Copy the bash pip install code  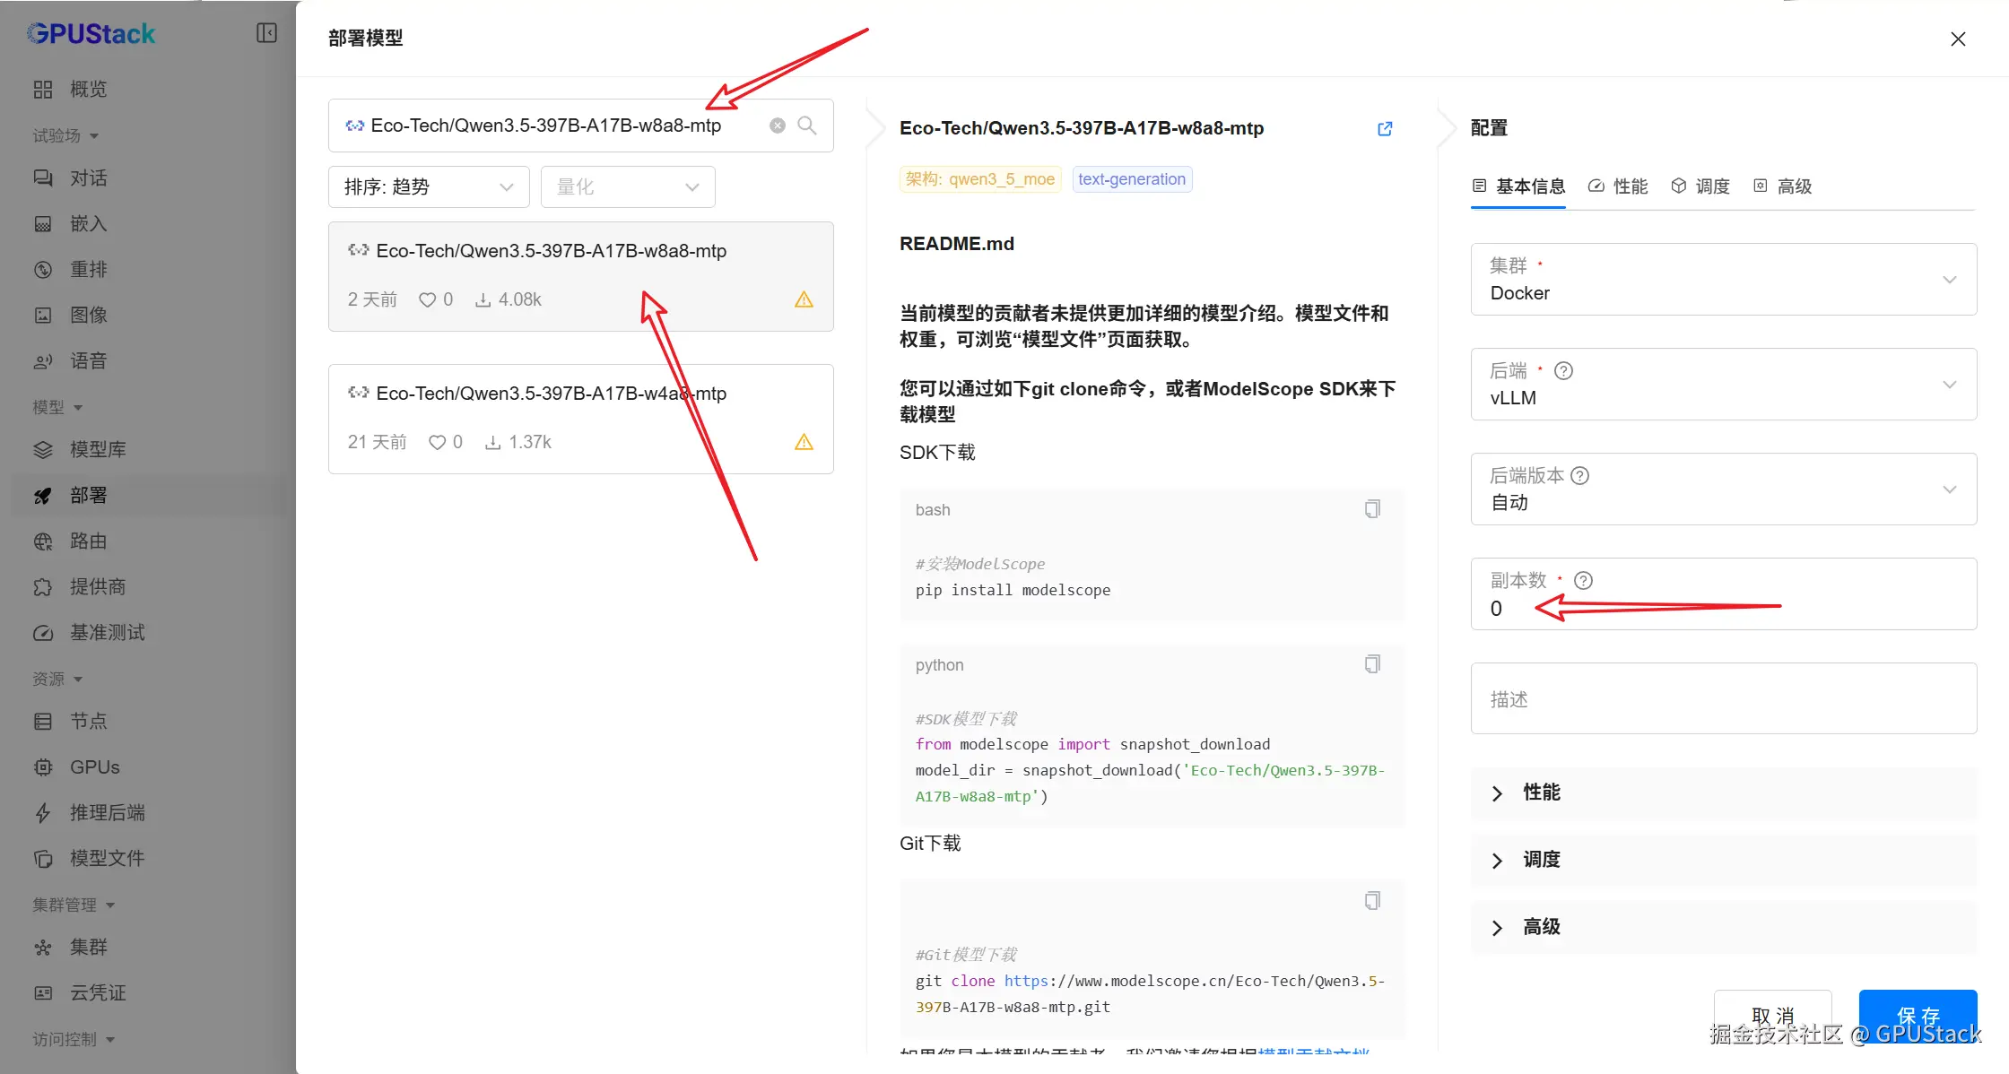point(1372,509)
